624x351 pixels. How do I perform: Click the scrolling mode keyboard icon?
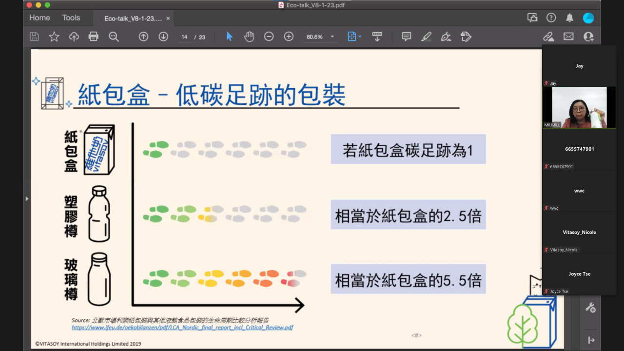(x=377, y=37)
